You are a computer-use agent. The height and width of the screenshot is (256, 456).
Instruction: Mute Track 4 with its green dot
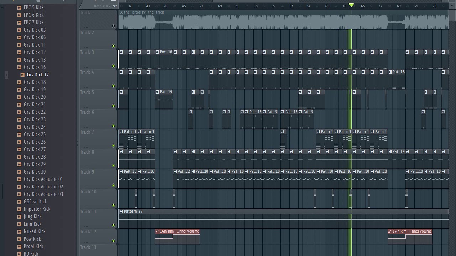[114, 86]
